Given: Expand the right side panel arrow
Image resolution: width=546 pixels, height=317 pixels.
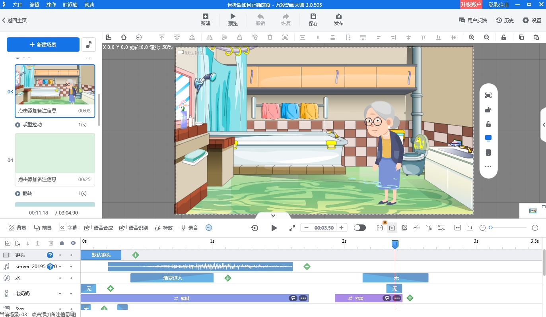Looking at the screenshot, I should [543, 125].
